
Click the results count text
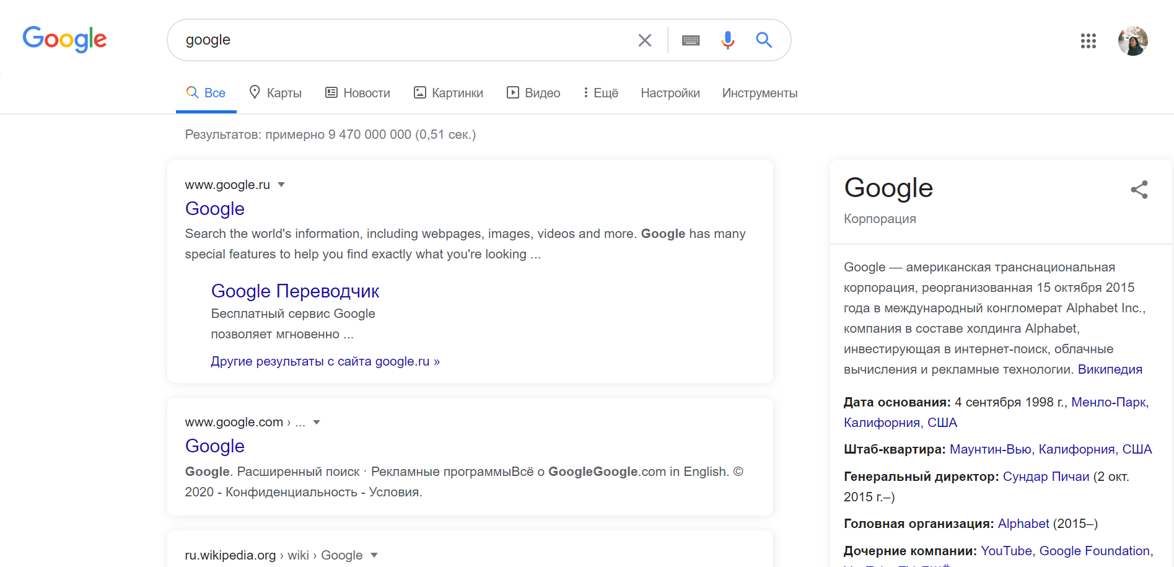pyautogui.click(x=330, y=134)
